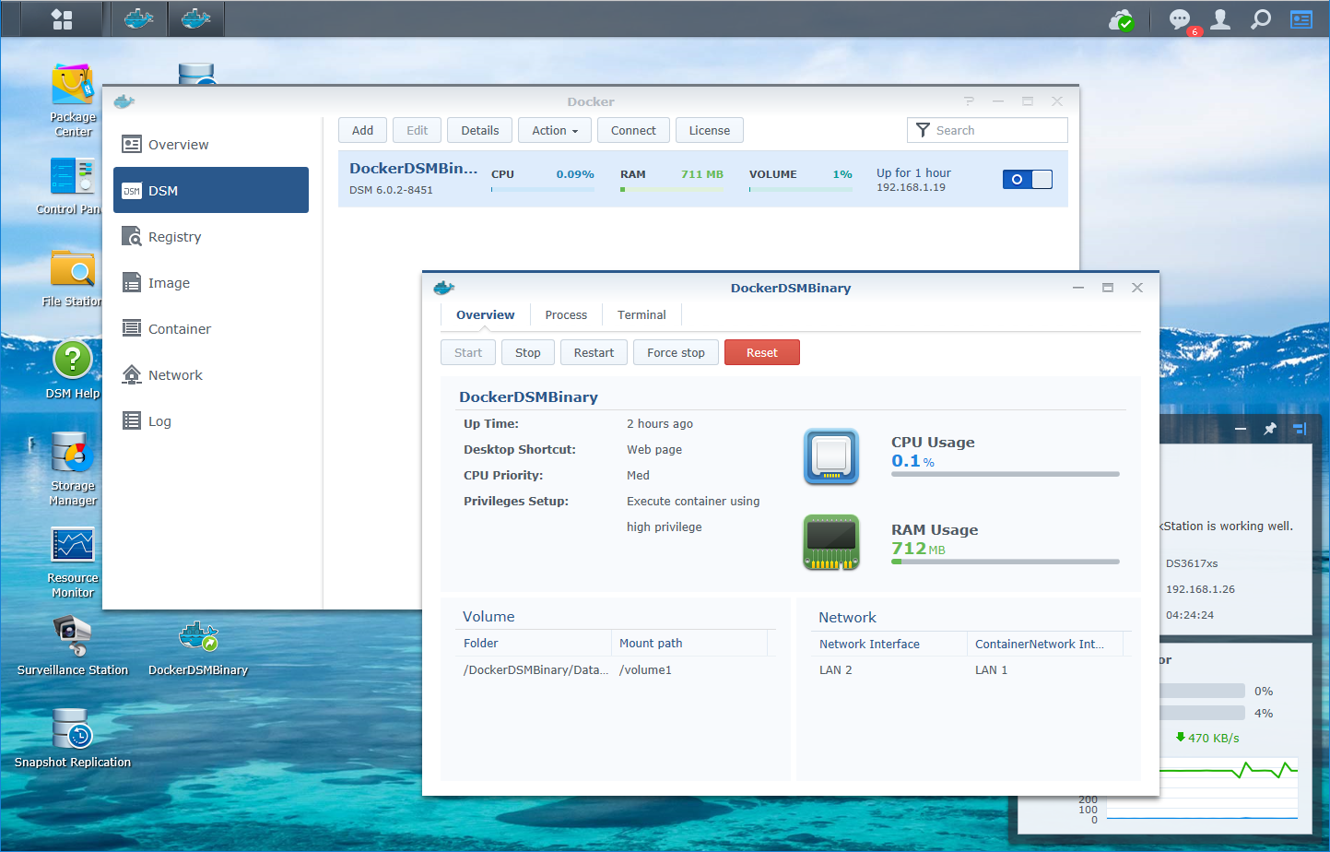The image size is (1330, 852).
Task: Click the Add button in Docker
Action: tap(363, 130)
